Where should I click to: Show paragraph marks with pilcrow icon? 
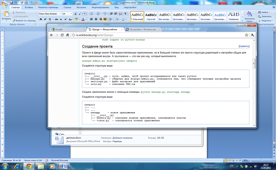click(126, 14)
